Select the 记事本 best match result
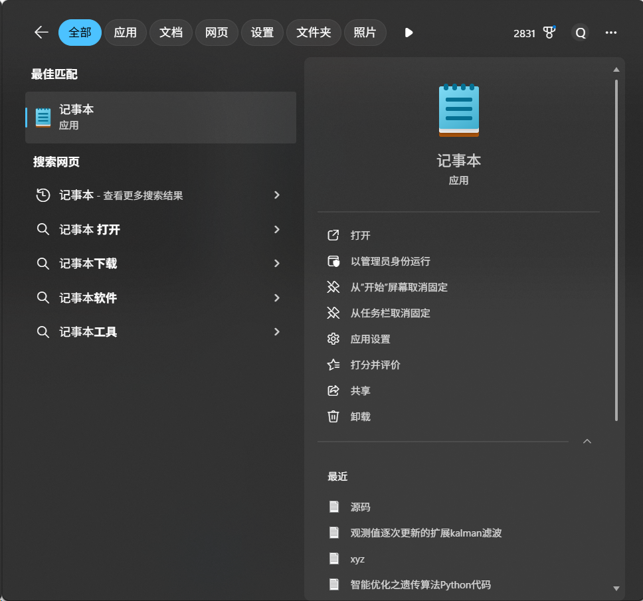This screenshot has width=643, height=601. pyautogui.click(x=161, y=118)
